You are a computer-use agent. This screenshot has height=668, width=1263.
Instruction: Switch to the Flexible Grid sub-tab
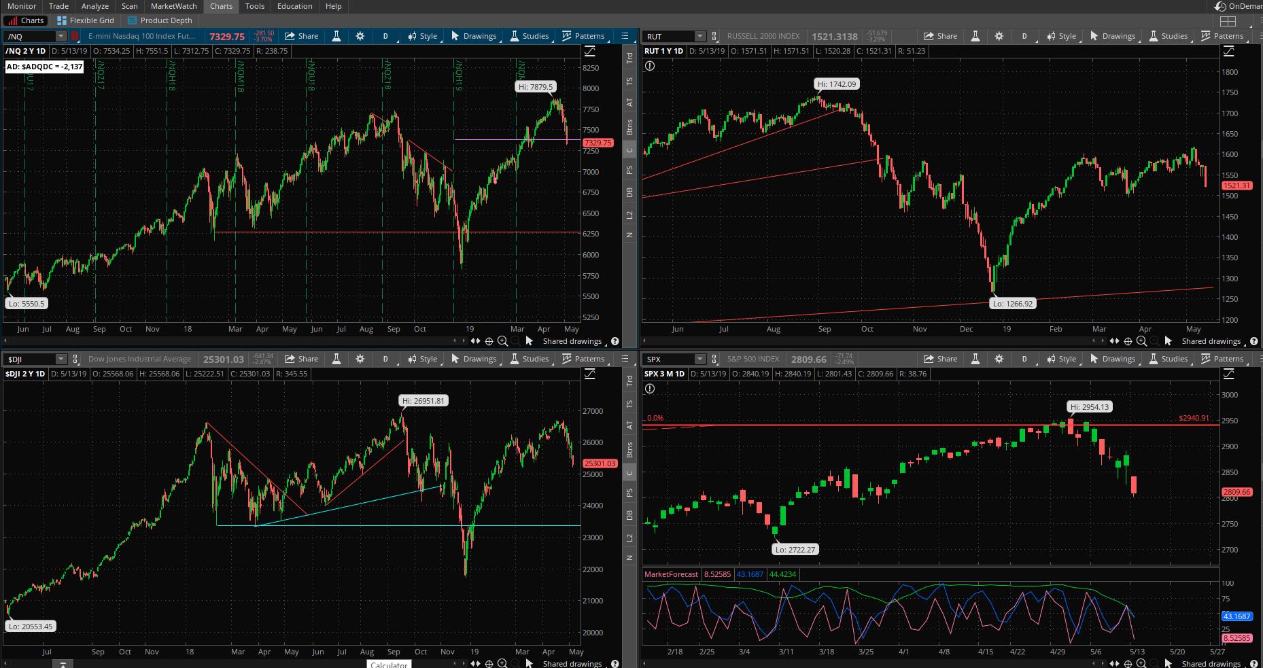(85, 20)
